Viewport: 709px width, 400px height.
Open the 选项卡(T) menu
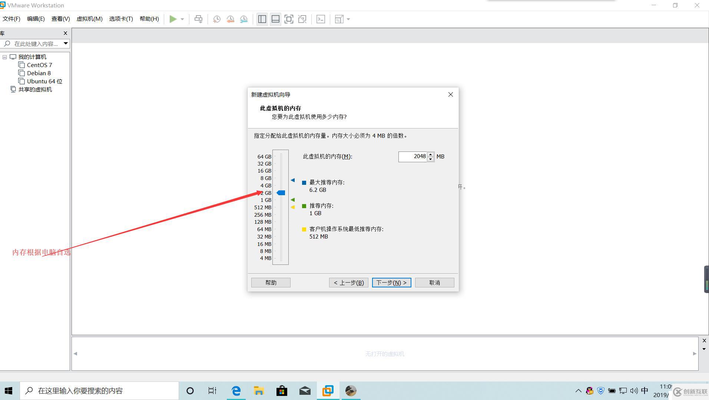(121, 19)
